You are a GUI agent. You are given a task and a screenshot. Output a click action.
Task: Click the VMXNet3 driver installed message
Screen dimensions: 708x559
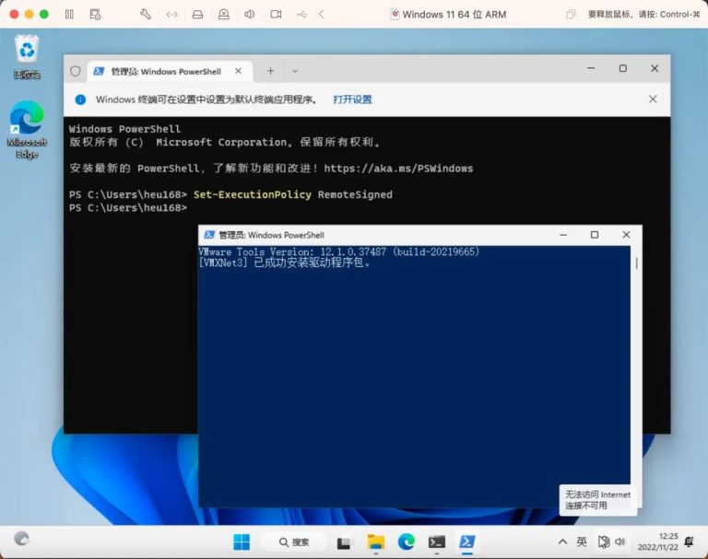click(285, 262)
